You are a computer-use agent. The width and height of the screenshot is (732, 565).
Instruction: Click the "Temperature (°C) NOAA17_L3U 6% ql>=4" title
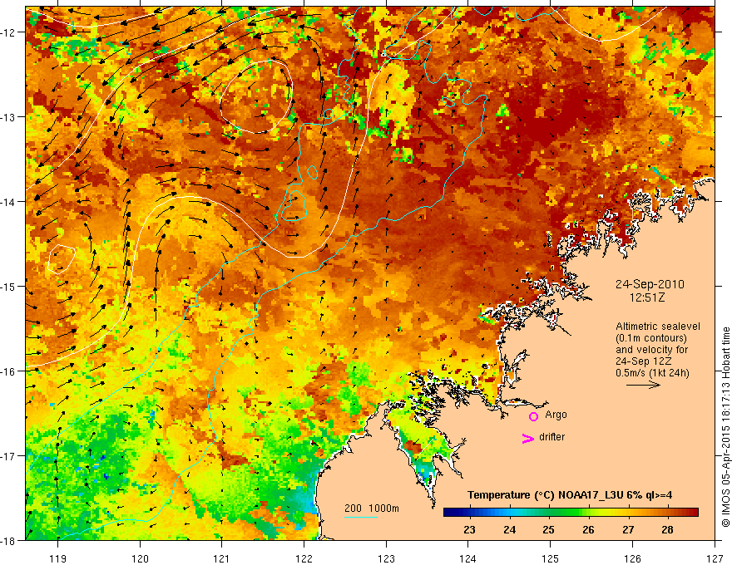click(570, 495)
